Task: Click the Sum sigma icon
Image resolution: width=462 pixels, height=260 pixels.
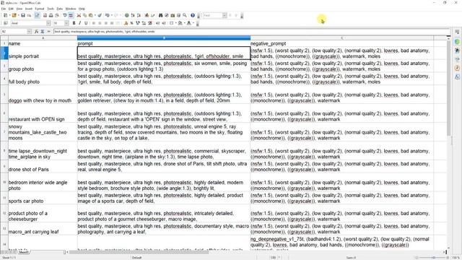Action: [x=43, y=31]
